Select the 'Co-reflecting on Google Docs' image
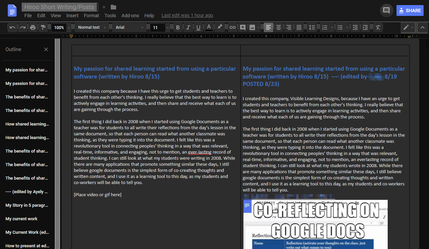Viewport: 429px width, 249px height. point(316,224)
